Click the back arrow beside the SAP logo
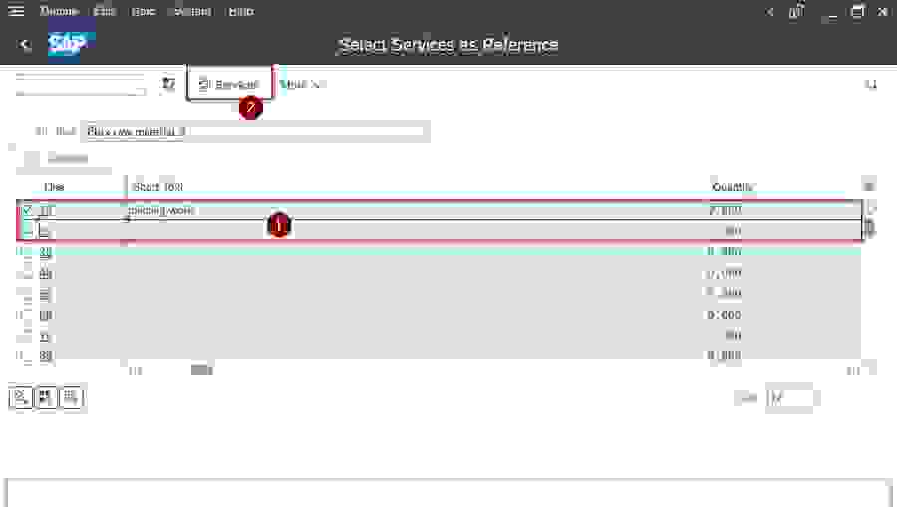Viewport: 897px width, 507px height. [x=26, y=45]
